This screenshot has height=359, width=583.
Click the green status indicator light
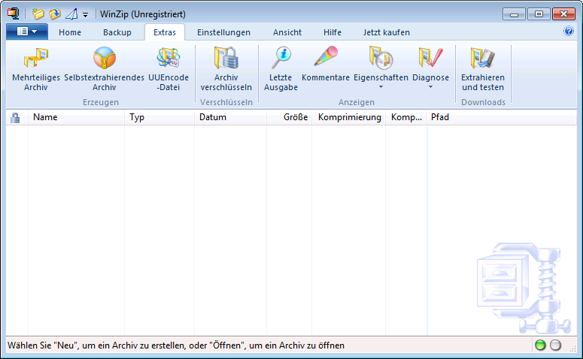click(x=540, y=345)
